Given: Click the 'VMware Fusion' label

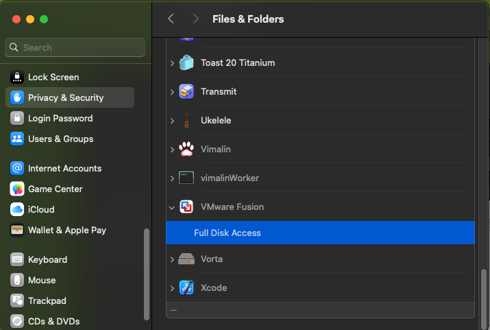Looking at the screenshot, I should click(232, 207).
